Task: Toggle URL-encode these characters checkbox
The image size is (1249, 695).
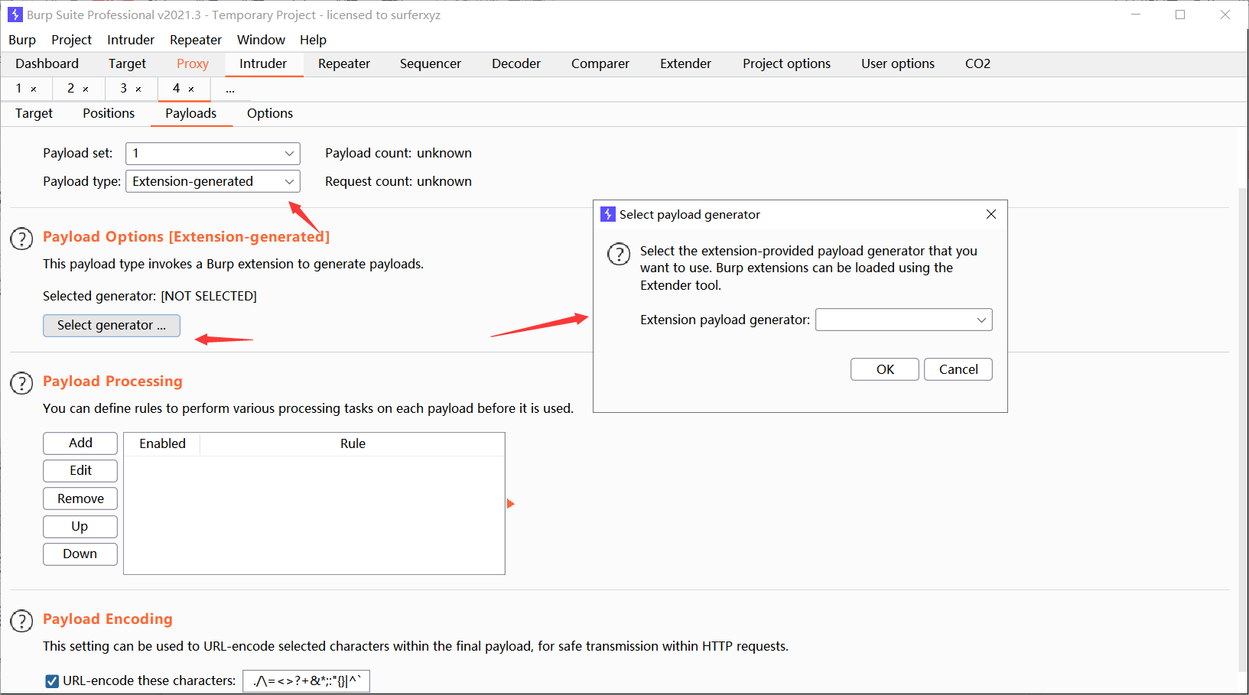Action: 52,681
